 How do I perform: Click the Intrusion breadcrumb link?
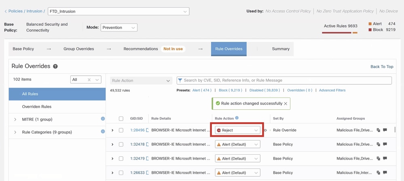[x=34, y=11]
